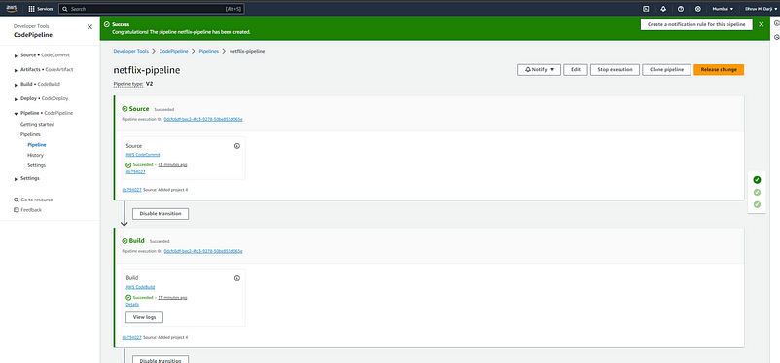This screenshot has width=780, height=363.
Task: Click Disable transition below Source stage
Action: point(160,214)
